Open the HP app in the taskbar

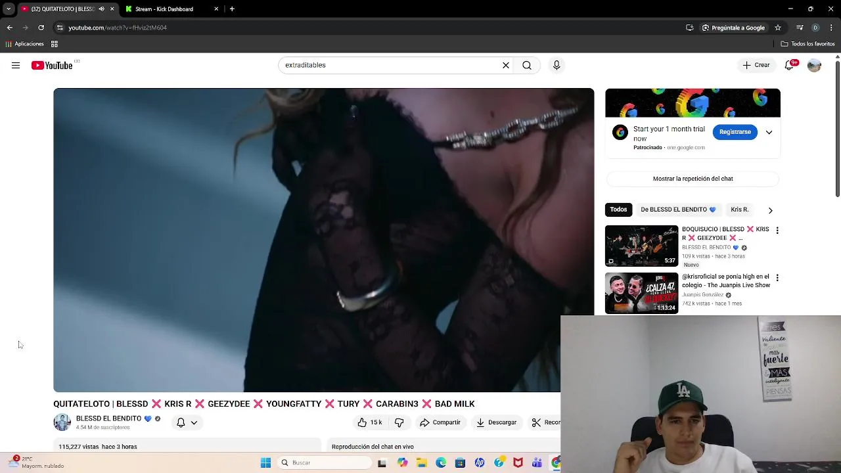click(480, 462)
